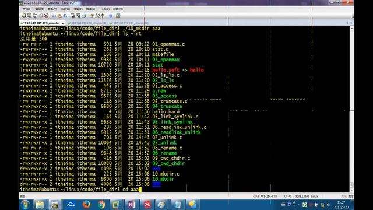Click the terminal scrollbar down arrow
The image size is (373, 210).
pyautogui.click(x=352, y=190)
